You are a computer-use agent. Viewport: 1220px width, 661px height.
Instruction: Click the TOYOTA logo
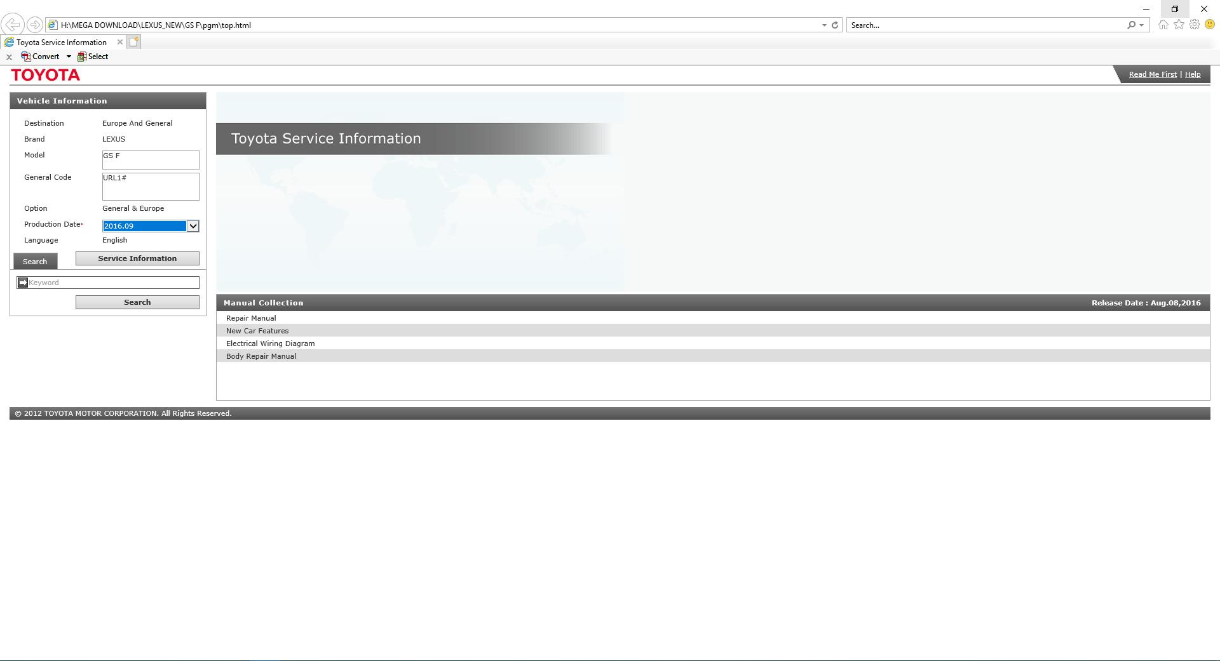click(x=46, y=75)
